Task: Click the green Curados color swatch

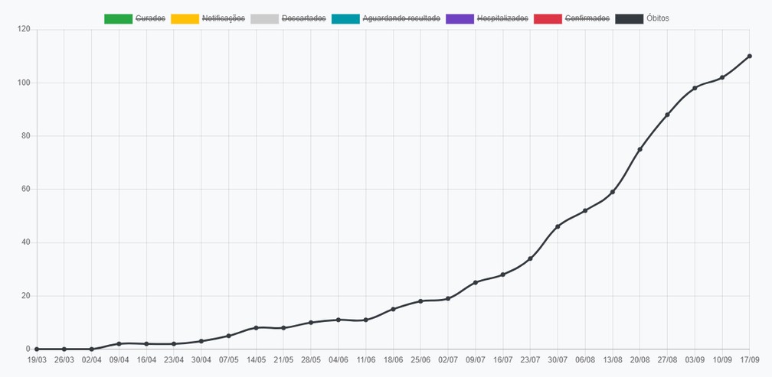Action: click(x=118, y=18)
